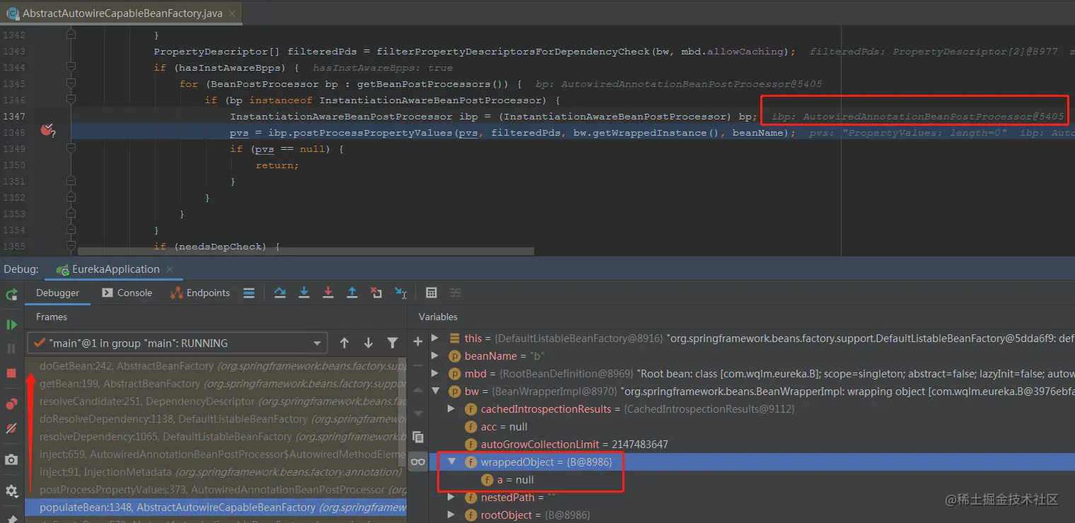Move watch up in Variables sidebar
Viewport: 1075px width, 523px height.
418,389
